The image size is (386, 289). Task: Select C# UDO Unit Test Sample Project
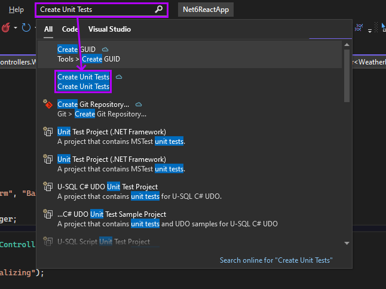pyautogui.click(x=189, y=219)
